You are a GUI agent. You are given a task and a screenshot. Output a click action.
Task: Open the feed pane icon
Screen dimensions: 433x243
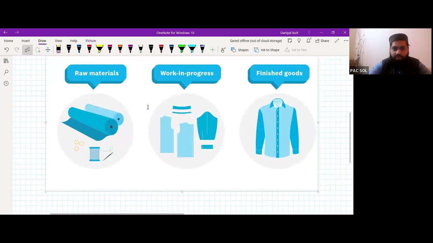(290, 40)
